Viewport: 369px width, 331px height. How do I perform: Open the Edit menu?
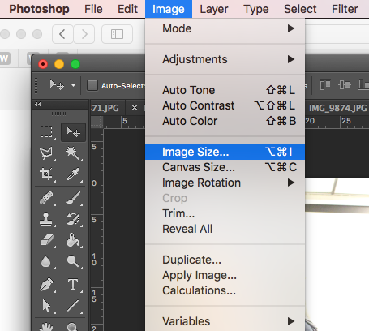coord(127,9)
